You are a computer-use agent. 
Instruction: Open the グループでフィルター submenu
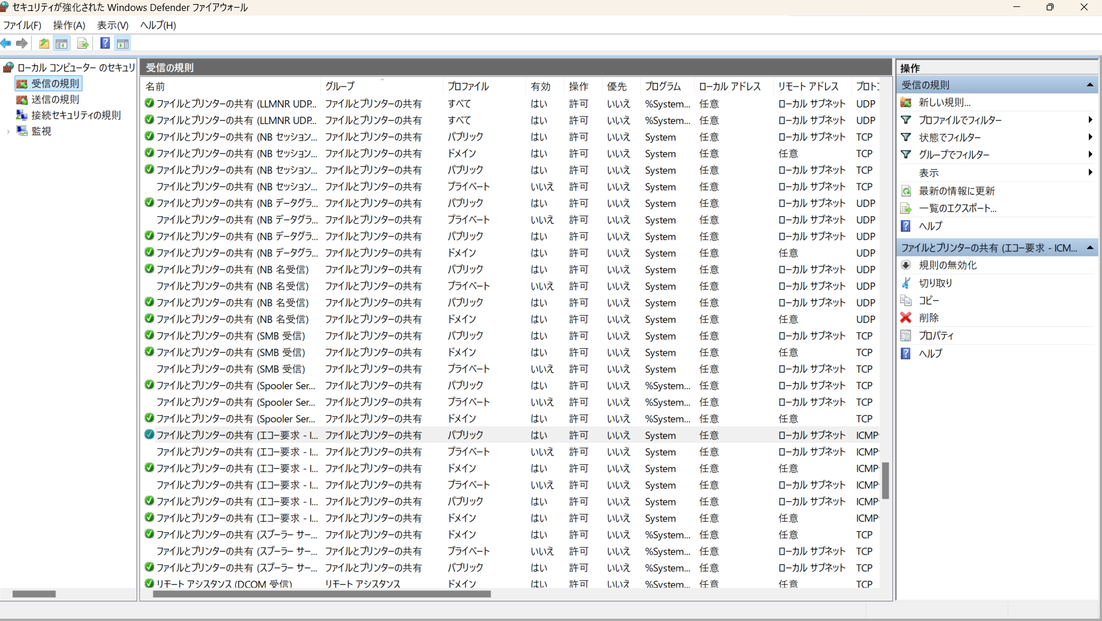click(997, 155)
